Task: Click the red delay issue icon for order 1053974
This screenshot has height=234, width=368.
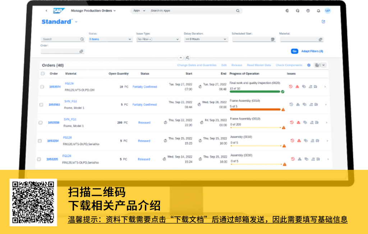Action: 291,86
